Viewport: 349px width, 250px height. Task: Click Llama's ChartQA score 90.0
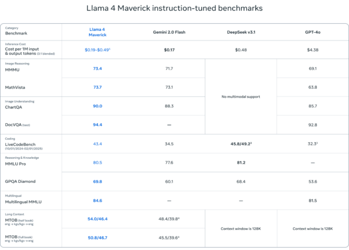pos(97,106)
